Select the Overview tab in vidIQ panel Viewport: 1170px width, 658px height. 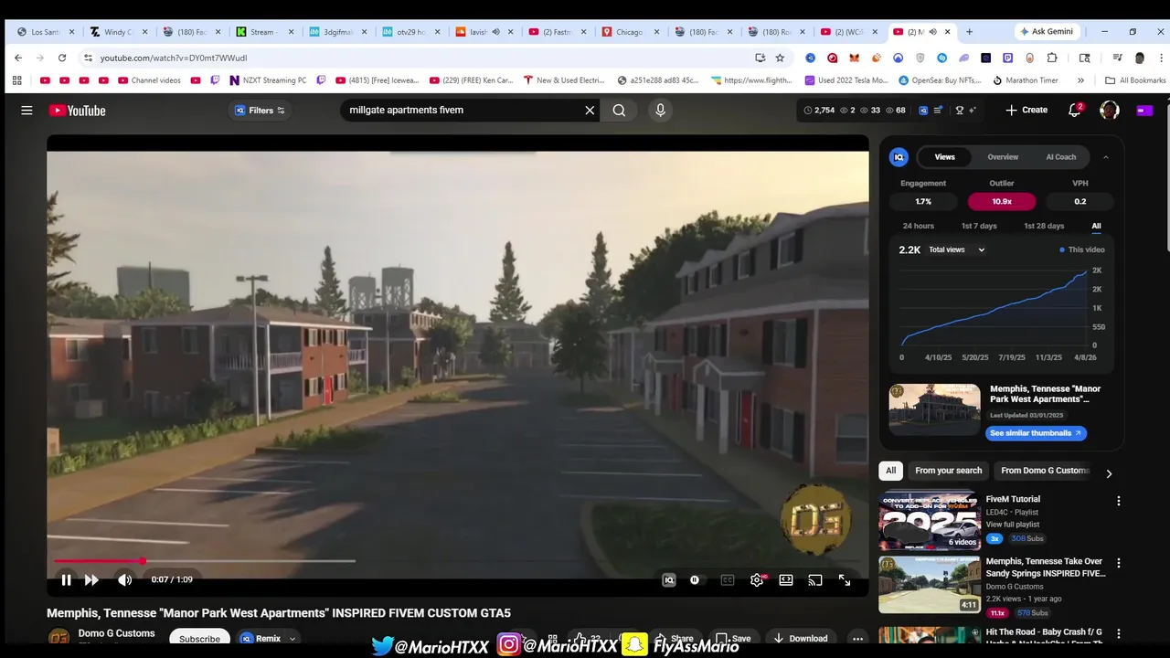(x=1003, y=157)
